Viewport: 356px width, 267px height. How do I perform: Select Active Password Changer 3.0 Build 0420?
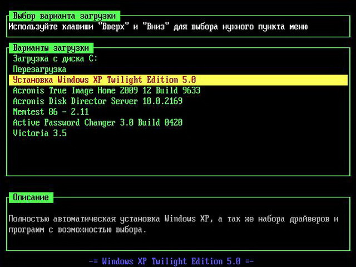[98, 122]
